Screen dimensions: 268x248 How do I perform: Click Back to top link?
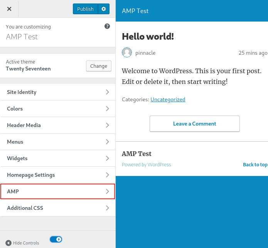tap(255, 165)
